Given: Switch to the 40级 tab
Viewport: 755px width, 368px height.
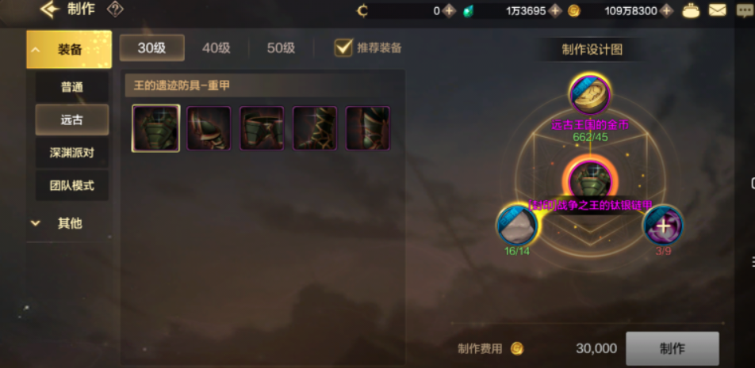Looking at the screenshot, I should pos(217,48).
